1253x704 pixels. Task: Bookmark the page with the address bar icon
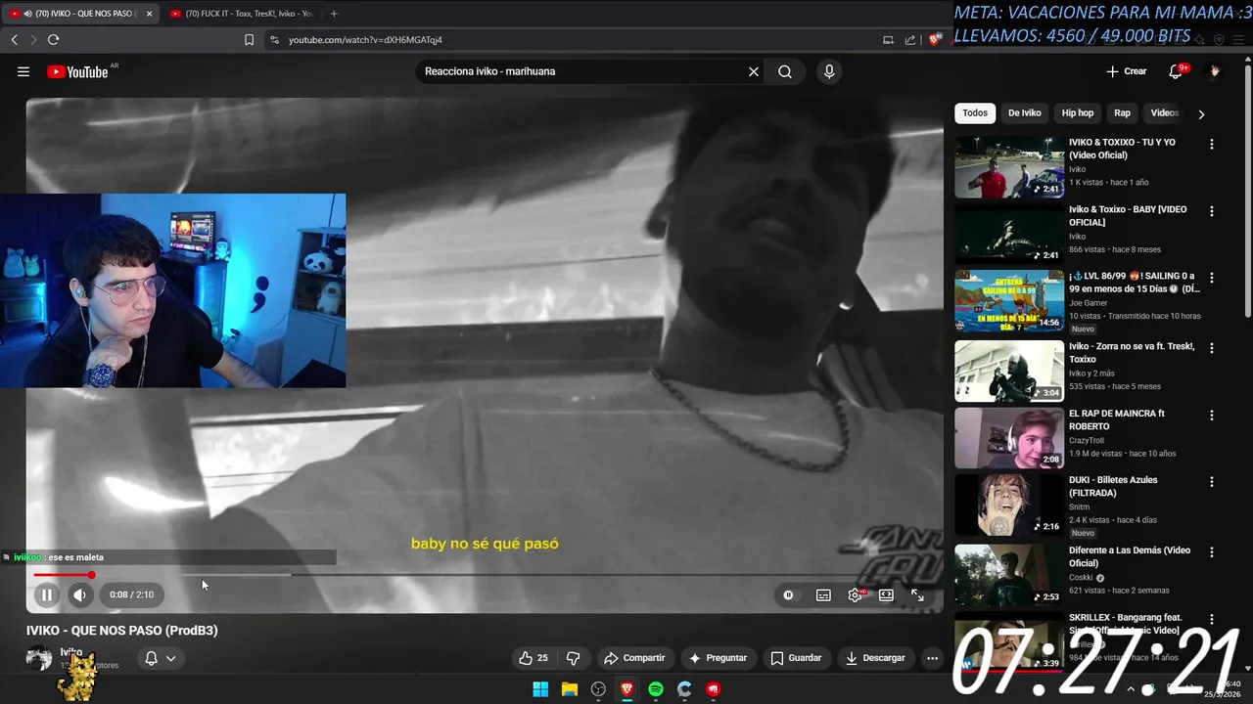coord(249,40)
